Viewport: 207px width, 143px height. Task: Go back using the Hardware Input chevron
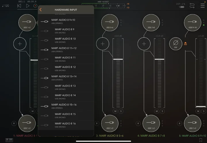tap(41, 10)
